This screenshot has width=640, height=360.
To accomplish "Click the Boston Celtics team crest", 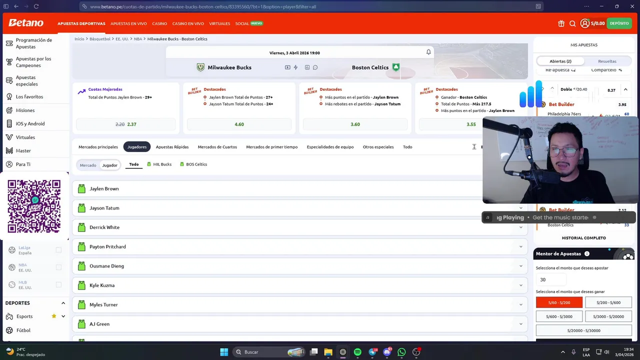I will (396, 67).
